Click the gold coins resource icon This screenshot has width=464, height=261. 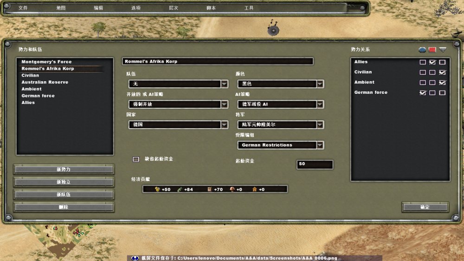157,189
